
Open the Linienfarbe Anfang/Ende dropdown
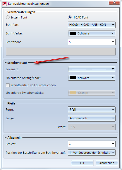(92, 78)
